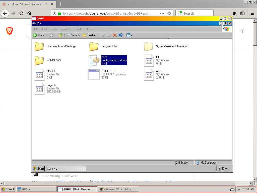Viewport: 257px width, 193px height.
Task: Click the Views icon in toolbar
Action: coord(128,35)
